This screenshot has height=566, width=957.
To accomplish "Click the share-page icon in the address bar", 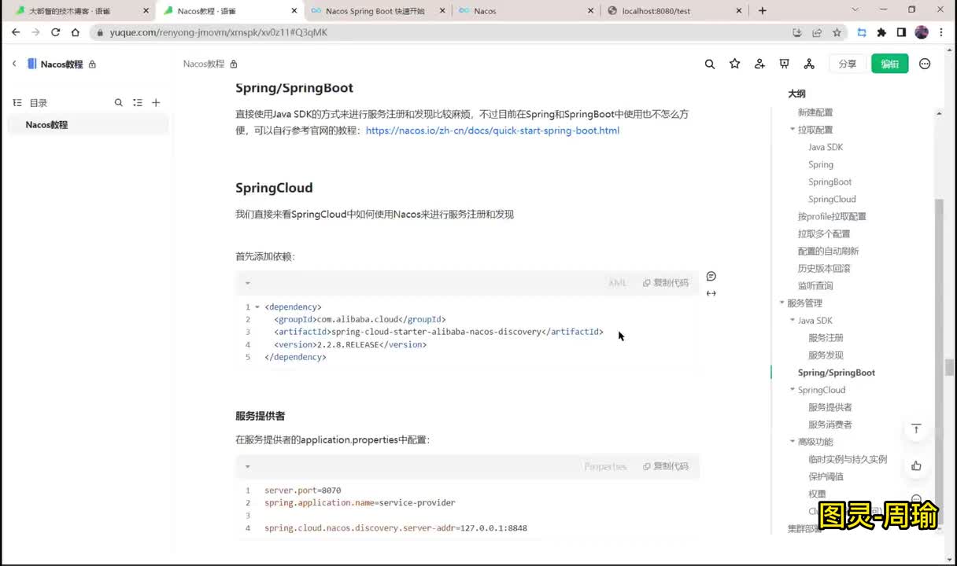I will click(817, 32).
